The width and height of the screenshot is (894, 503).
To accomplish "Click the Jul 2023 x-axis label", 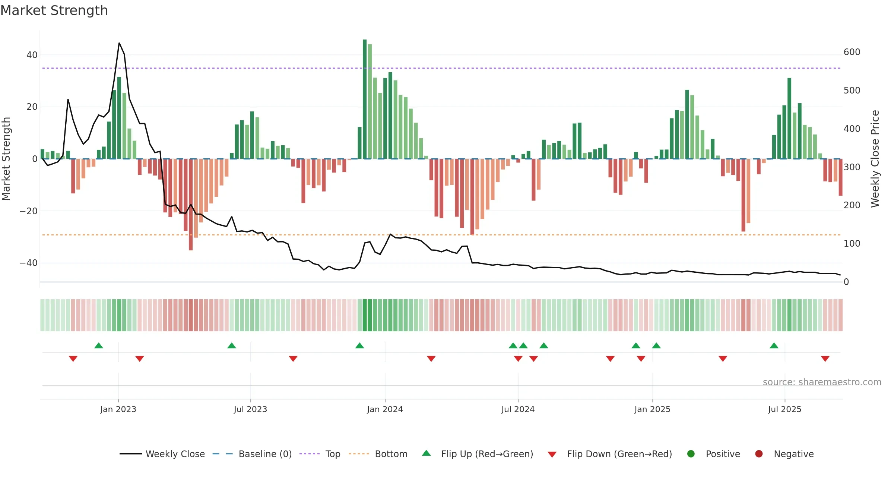I will pyautogui.click(x=250, y=409).
